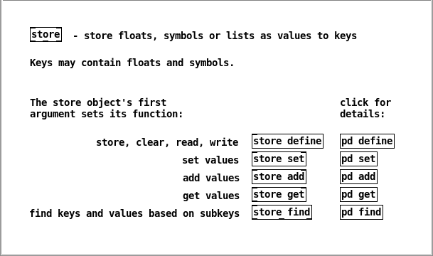The image size is (433, 256).
Task: Click the 'store, clear, read, write' comment
Action: pyautogui.click(x=167, y=142)
